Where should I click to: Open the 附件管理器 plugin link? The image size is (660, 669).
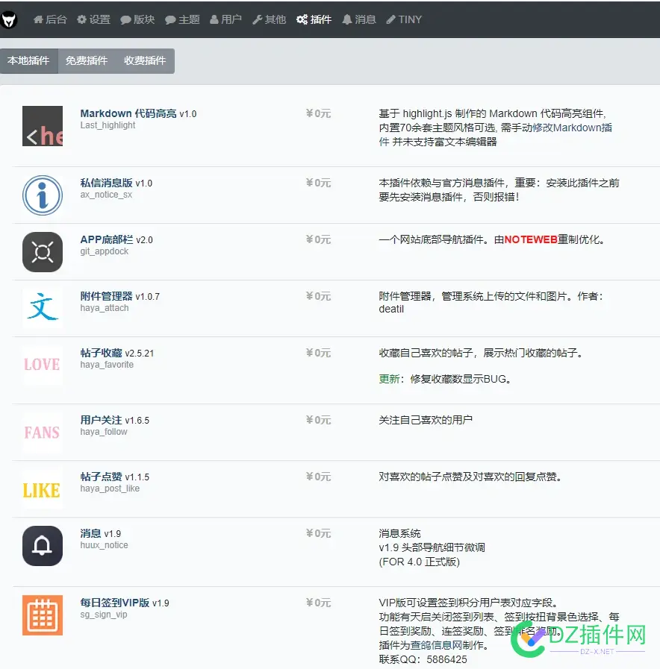(x=108, y=296)
